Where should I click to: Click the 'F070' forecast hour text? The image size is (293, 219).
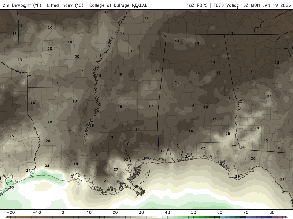(219, 5)
